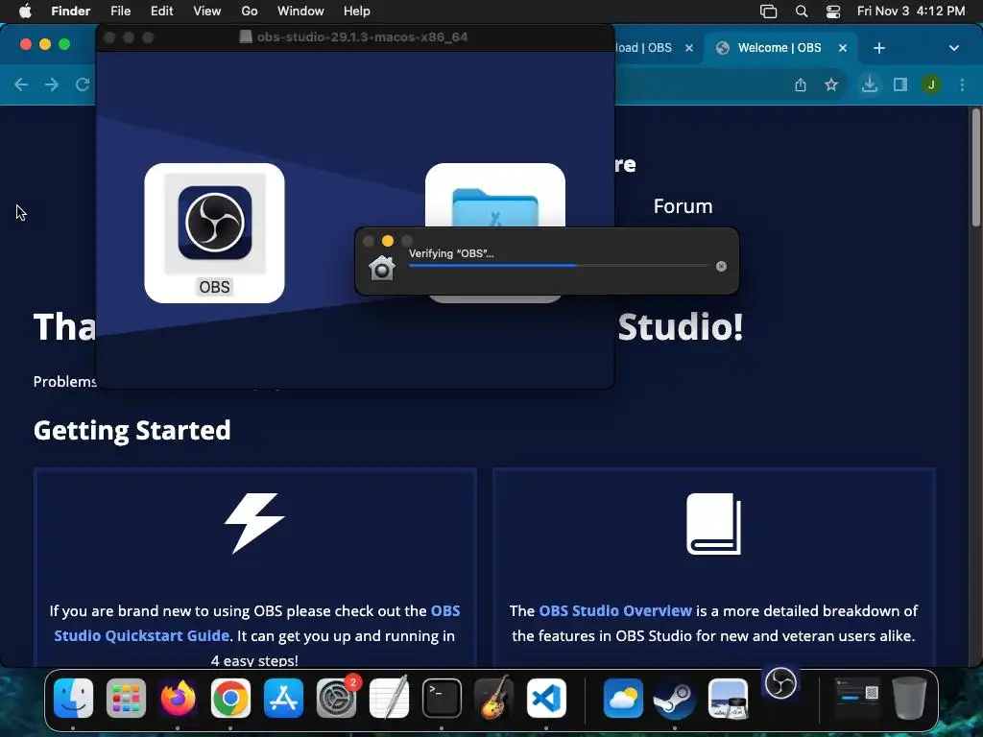Bookmark this page with the star icon

831,84
